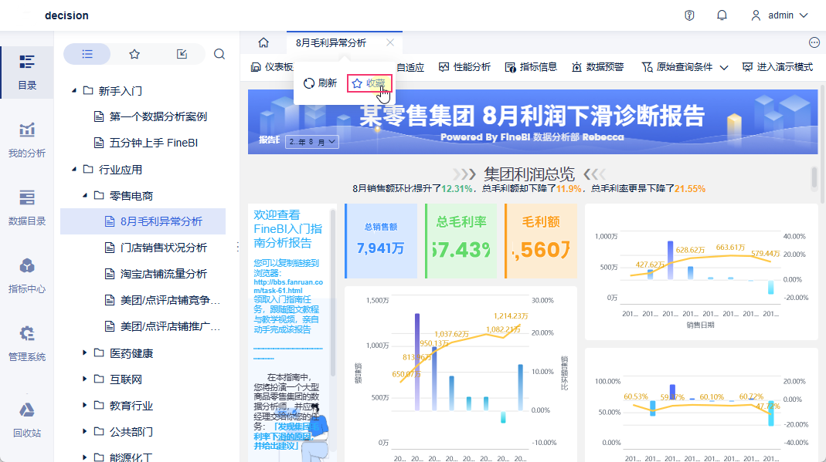The height and width of the screenshot is (462, 826).
Task: Switch to list view of directory
Action: [x=87, y=54]
